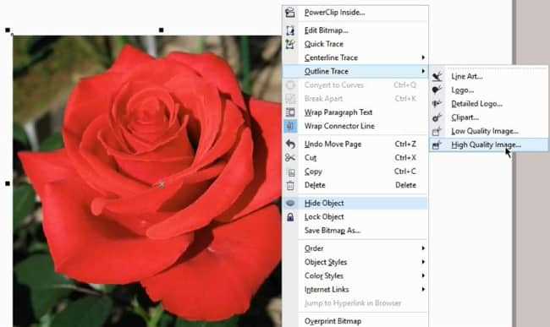Toggle Hide Object eye icon
The height and width of the screenshot is (327, 550).
pos(290,203)
